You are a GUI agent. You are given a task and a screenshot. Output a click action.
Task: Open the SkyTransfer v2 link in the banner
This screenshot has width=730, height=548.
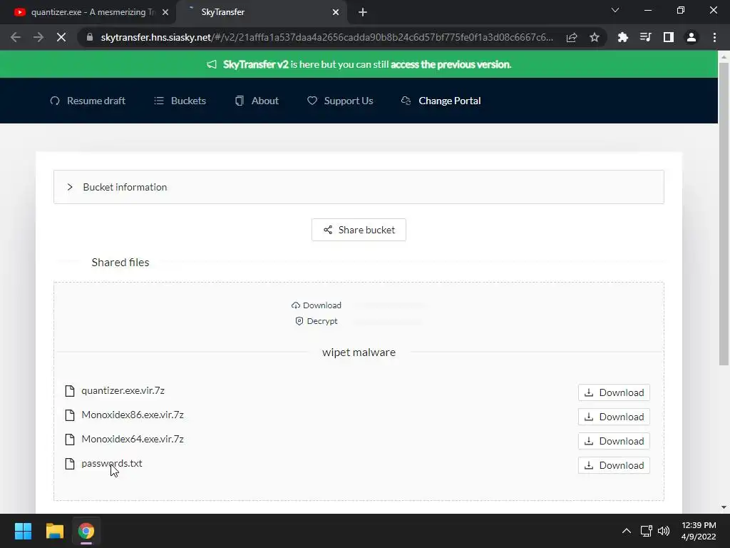[x=256, y=64]
